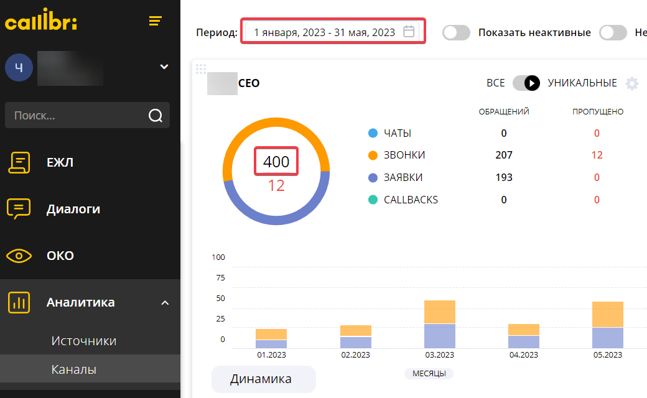
Task: Open the Диалоги chat icon
Action: [19, 209]
